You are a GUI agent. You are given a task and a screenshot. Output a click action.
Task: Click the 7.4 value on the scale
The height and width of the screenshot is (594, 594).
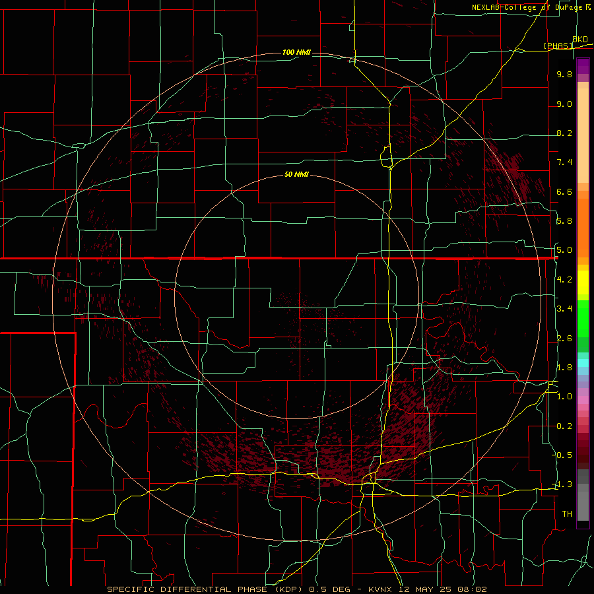point(564,162)
